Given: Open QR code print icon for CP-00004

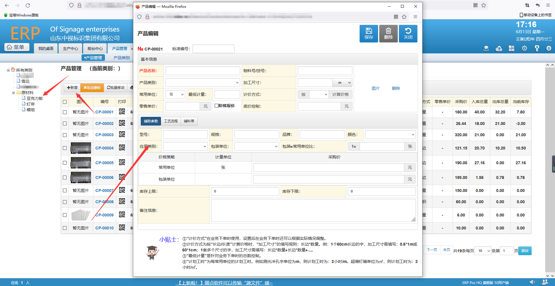Looking at the screenshot, I should coord(122,148).
